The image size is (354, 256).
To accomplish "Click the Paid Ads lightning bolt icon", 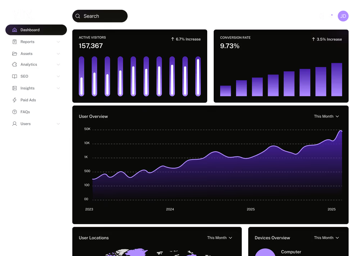I will pyautogui.click(x=15, y=100).
